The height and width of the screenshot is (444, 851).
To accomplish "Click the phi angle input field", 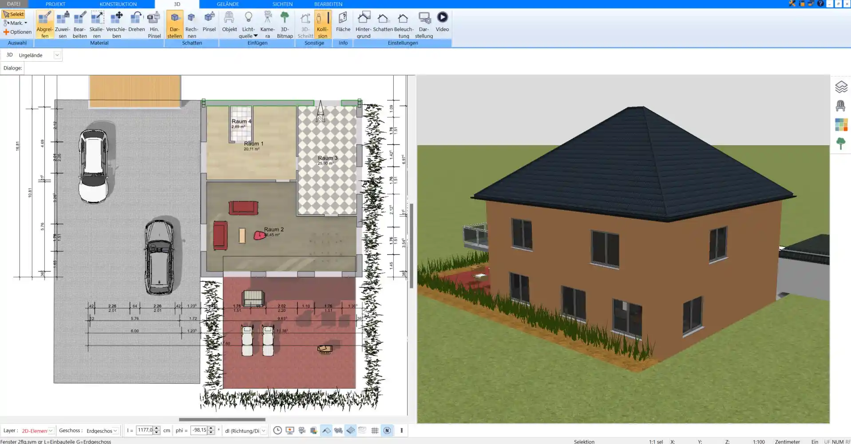I will tap(199, 430).
